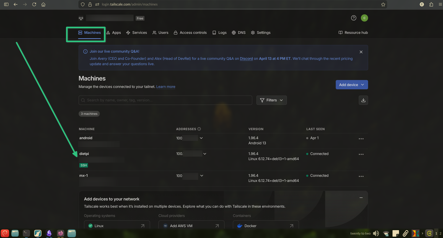Screen dimensions: 443x238
Task: Open the three-dot menu for dietpi
Action: coord(361,154)
